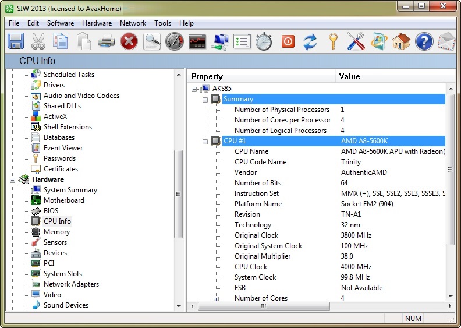Open Event Viewer tree item
The image size is (461, 328).
(x=63, y=148)
